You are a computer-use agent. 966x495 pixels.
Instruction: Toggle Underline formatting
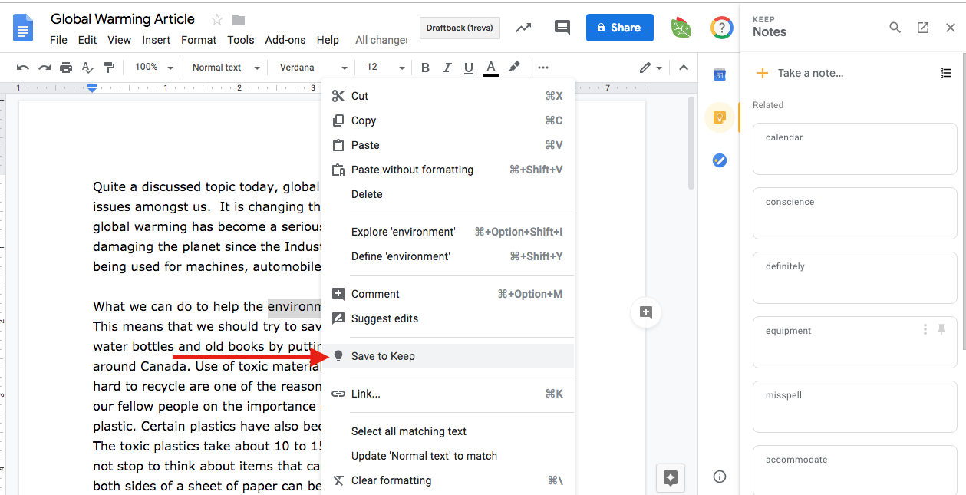point(469,68)
